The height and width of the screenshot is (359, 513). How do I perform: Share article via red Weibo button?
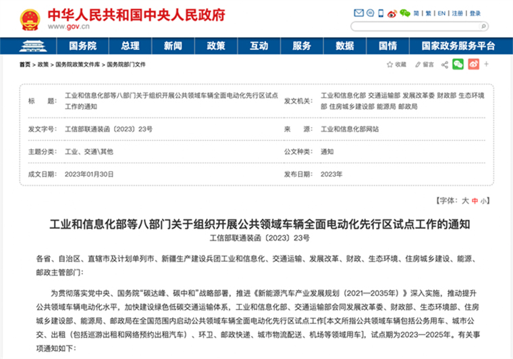(474, 64)
